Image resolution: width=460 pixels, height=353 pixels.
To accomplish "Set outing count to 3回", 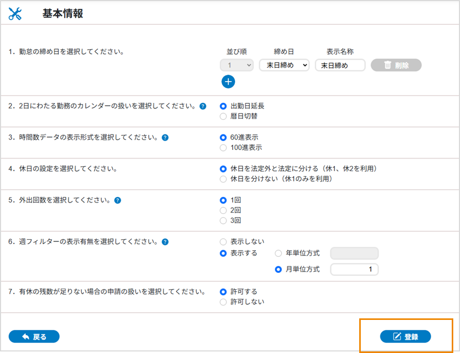I will (223, 221).
